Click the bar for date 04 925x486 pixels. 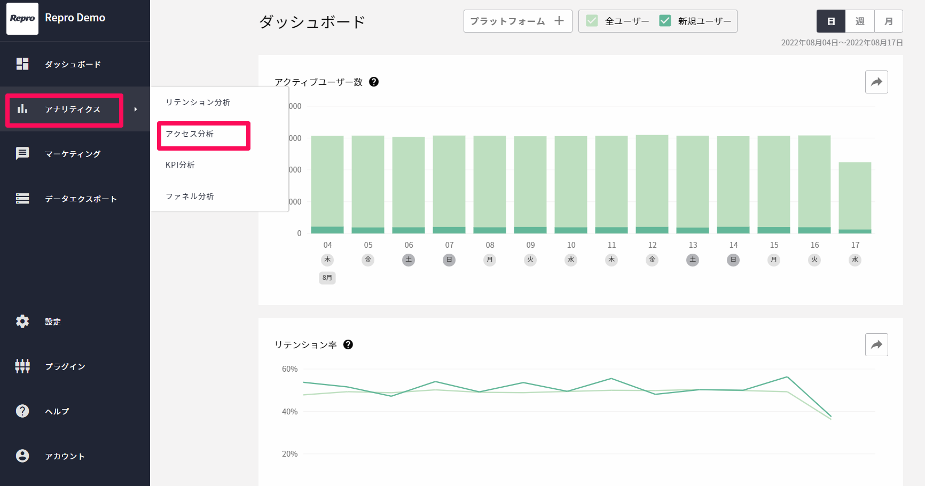327,185
